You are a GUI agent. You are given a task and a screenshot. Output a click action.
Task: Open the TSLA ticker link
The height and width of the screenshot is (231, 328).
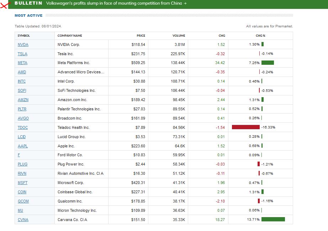click(x=22, y=54)
